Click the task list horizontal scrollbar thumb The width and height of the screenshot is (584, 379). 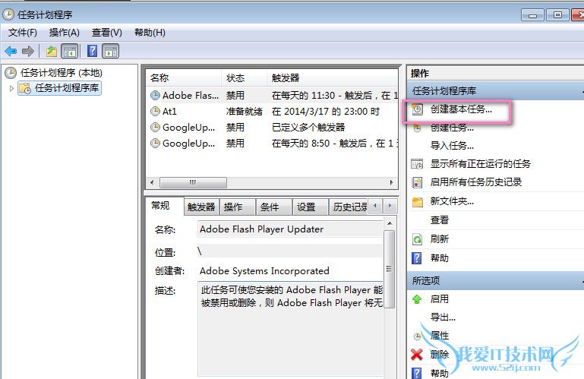click(193, 182)
